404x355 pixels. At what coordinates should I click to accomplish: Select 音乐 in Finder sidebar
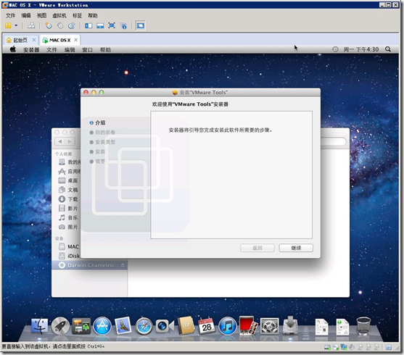[x=68, y=218]
